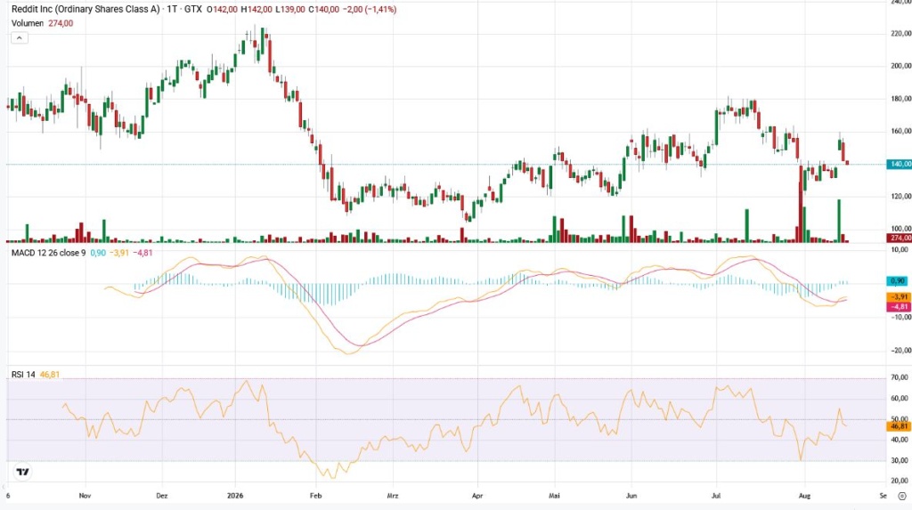Click the L139,00 low value in the header
The height and width of the screenshot is (510, 912).
click(289, 9)
